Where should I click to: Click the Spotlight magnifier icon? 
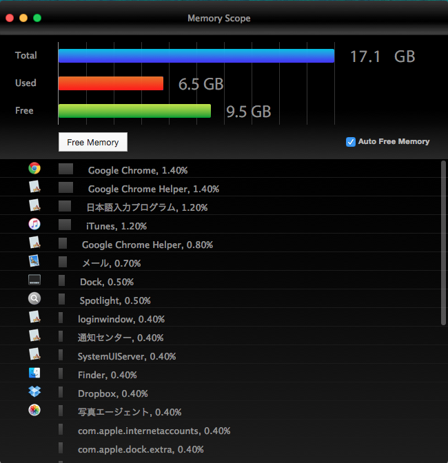(x=34, y=298)
